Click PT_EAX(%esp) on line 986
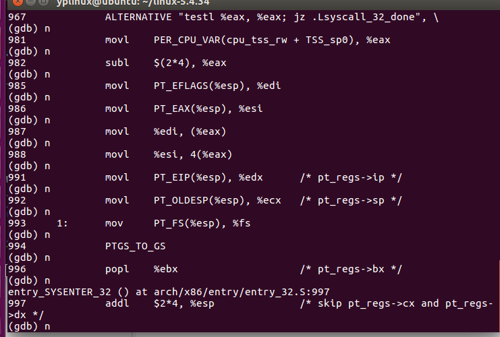500x337 pixels. (187, 109)
